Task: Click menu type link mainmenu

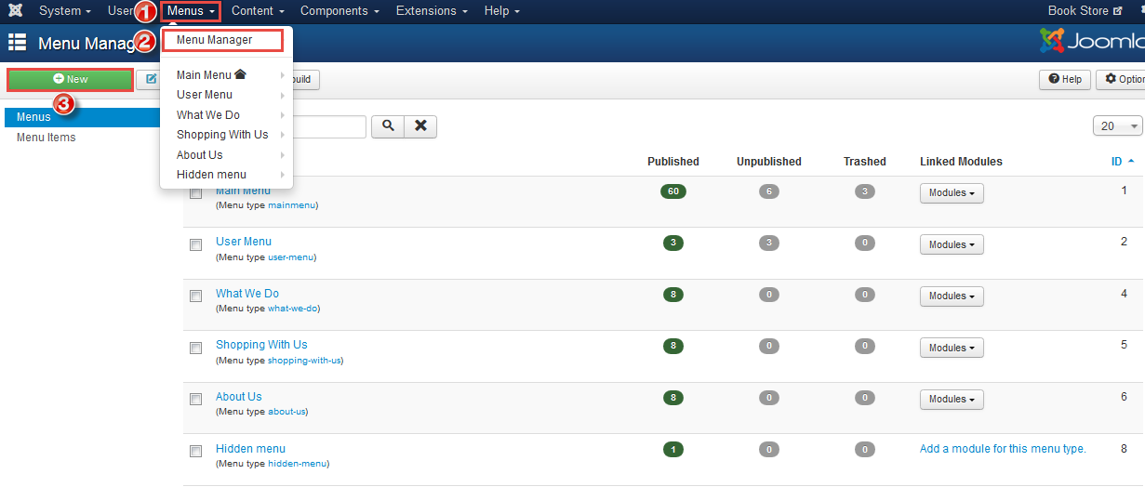Action: point(291,205)
